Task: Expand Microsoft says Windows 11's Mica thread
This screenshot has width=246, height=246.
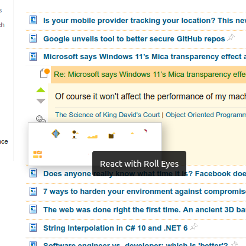Action: click(144, 57)
